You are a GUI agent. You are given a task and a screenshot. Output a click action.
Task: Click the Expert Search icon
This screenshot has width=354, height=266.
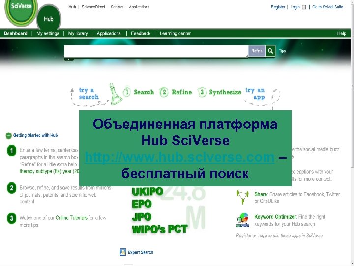click(123, 252)
